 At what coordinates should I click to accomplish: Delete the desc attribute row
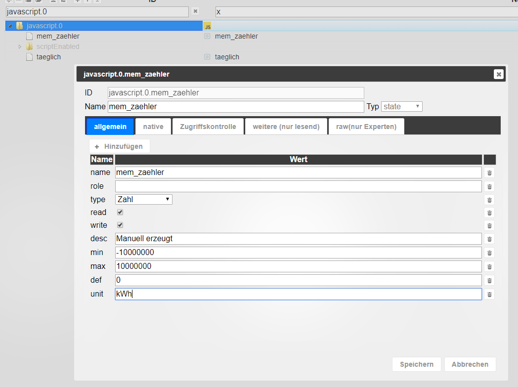tap(489, 239)
